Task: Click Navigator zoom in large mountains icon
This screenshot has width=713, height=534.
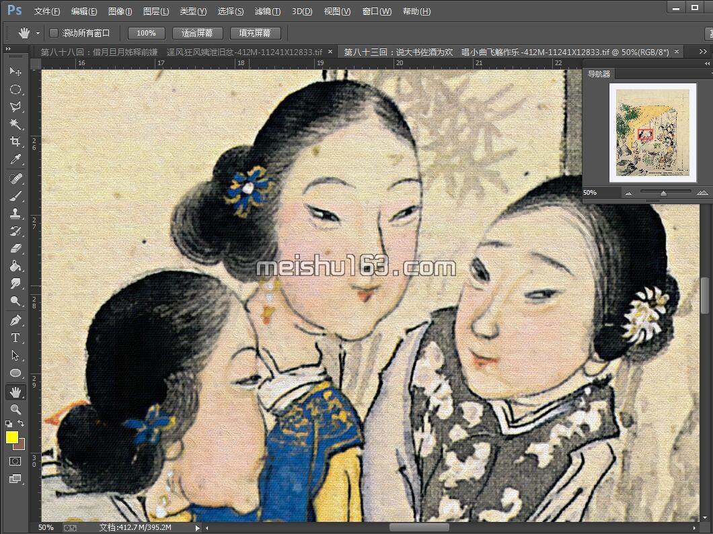Action: [x=702, y=193]
